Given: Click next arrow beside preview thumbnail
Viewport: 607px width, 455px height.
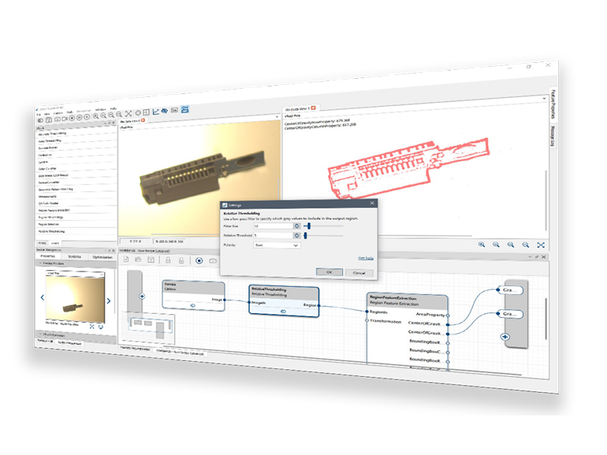Looking at the screenshot, I should click(109, 301).
